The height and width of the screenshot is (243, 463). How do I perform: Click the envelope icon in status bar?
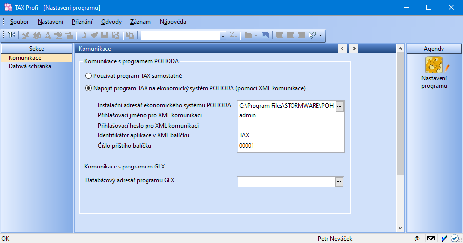click(430, 238)
